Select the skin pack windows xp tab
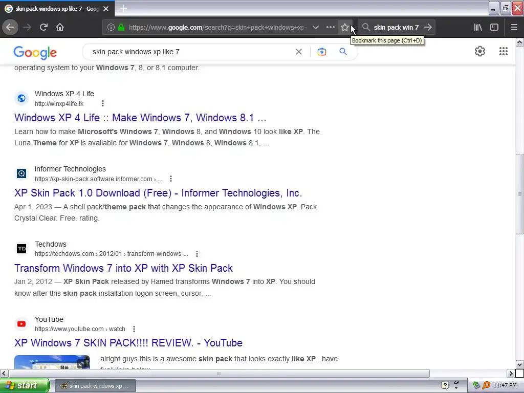The height and width of the screenshot is (393, 524). pos(57,9)
